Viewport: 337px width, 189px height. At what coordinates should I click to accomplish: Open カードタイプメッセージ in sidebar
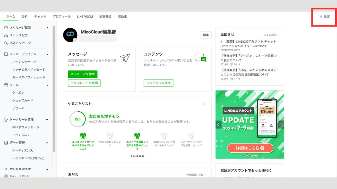point(28,77)
